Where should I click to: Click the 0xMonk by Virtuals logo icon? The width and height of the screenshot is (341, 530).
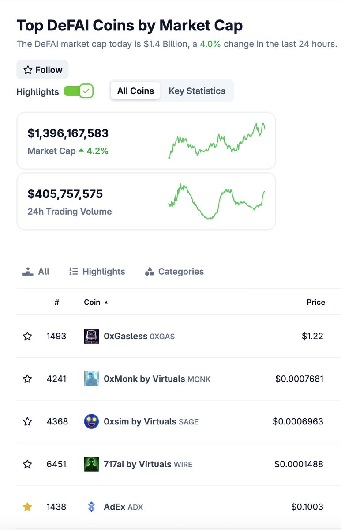click(x=91, y=379)
